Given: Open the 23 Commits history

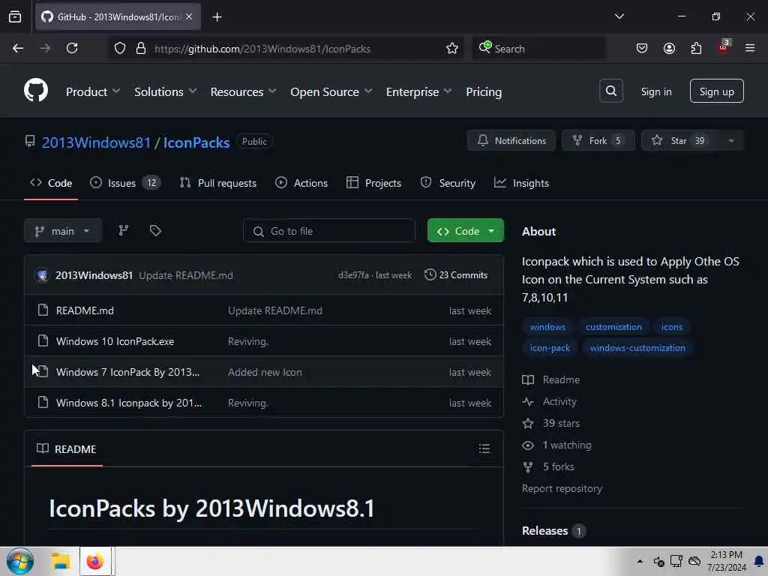Looking at the screenshot, I should pyautogui.click(x=456, y=274).
